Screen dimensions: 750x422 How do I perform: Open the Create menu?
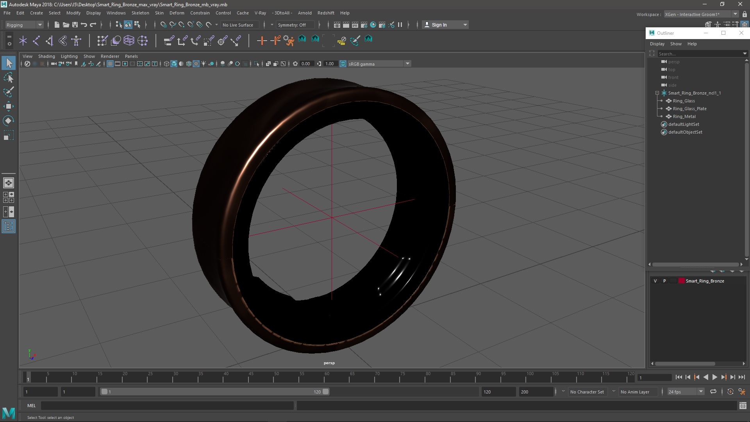(36, 13)
